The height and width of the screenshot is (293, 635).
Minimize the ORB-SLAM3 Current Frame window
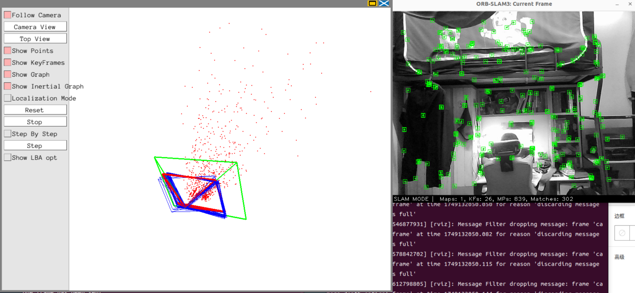617,4
